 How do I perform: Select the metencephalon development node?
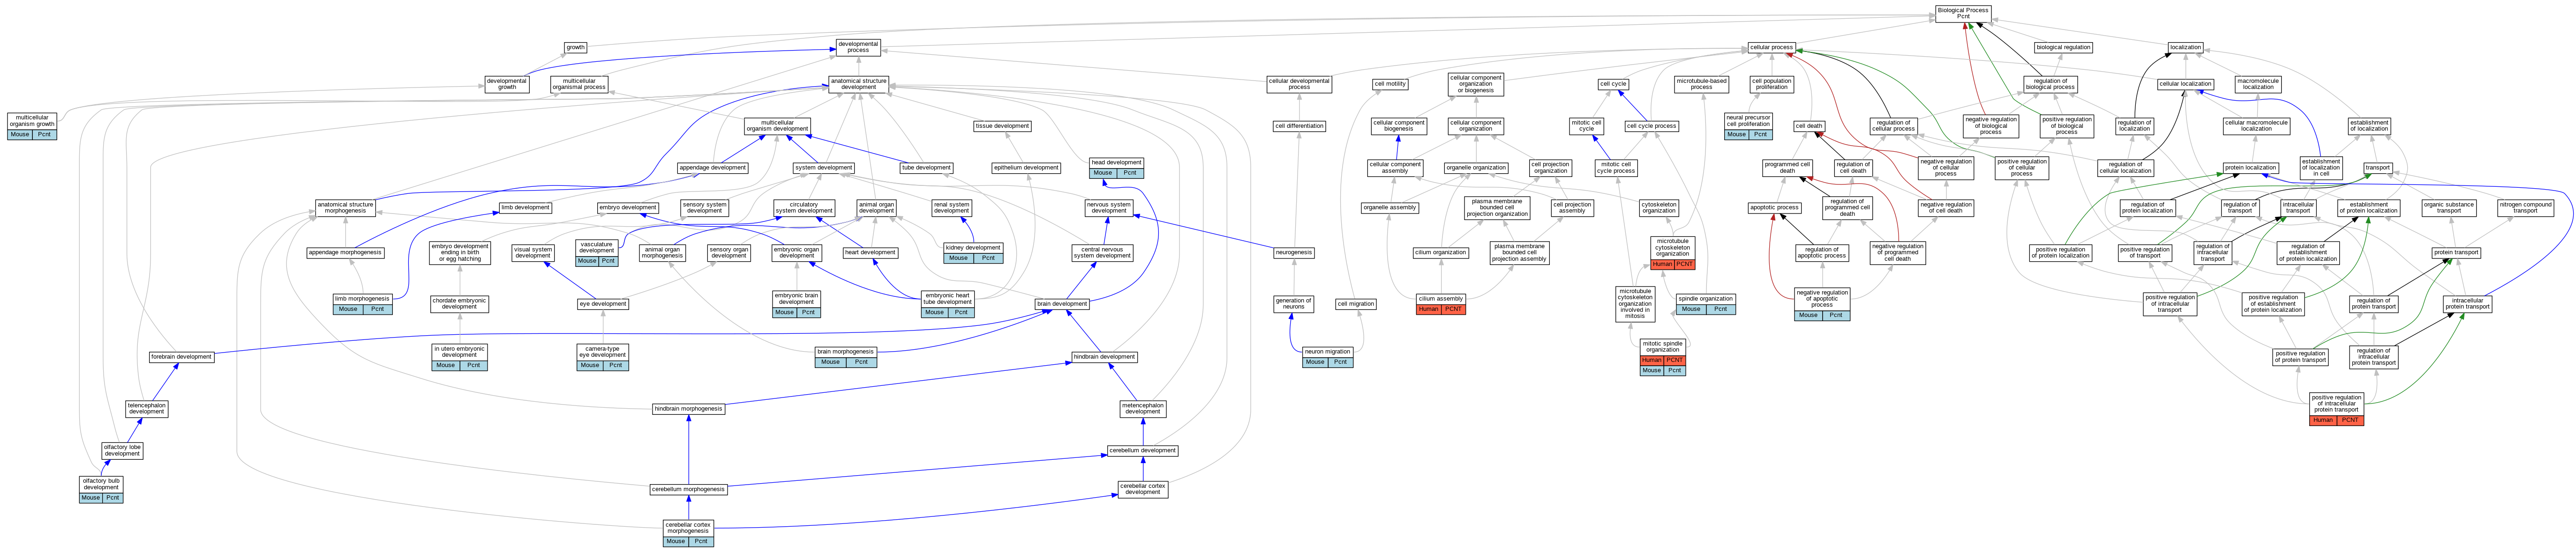(1143, 408)
